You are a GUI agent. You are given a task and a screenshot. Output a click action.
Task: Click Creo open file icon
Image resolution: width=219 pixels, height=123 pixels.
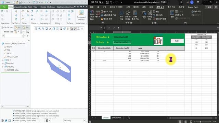(x=17, y=2)
